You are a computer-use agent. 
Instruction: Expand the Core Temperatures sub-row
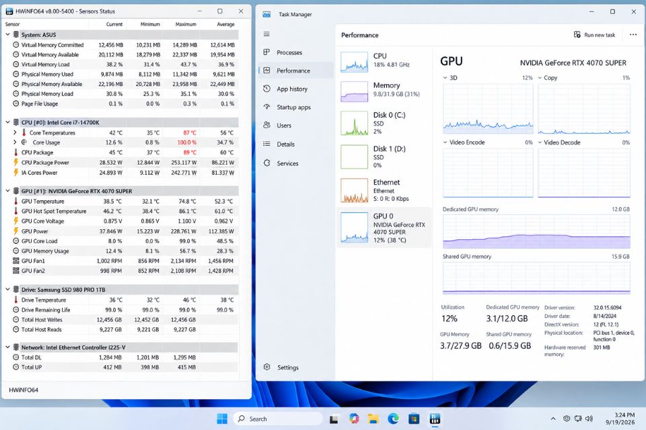(x=15, y=132)
